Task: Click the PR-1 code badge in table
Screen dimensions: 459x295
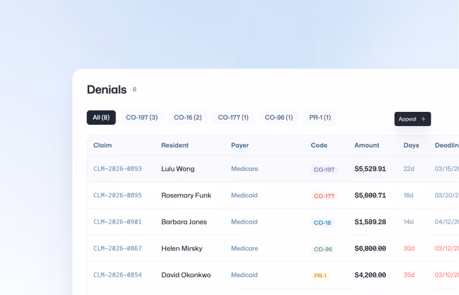Action: [x=320, y=276]
